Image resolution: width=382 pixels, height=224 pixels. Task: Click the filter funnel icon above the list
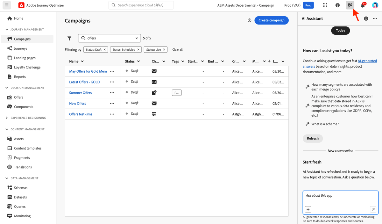tap(69, 38)
